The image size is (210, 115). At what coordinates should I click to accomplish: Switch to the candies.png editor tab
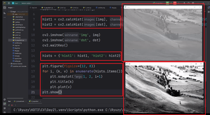pyautogui.click(x=101, y=8)
